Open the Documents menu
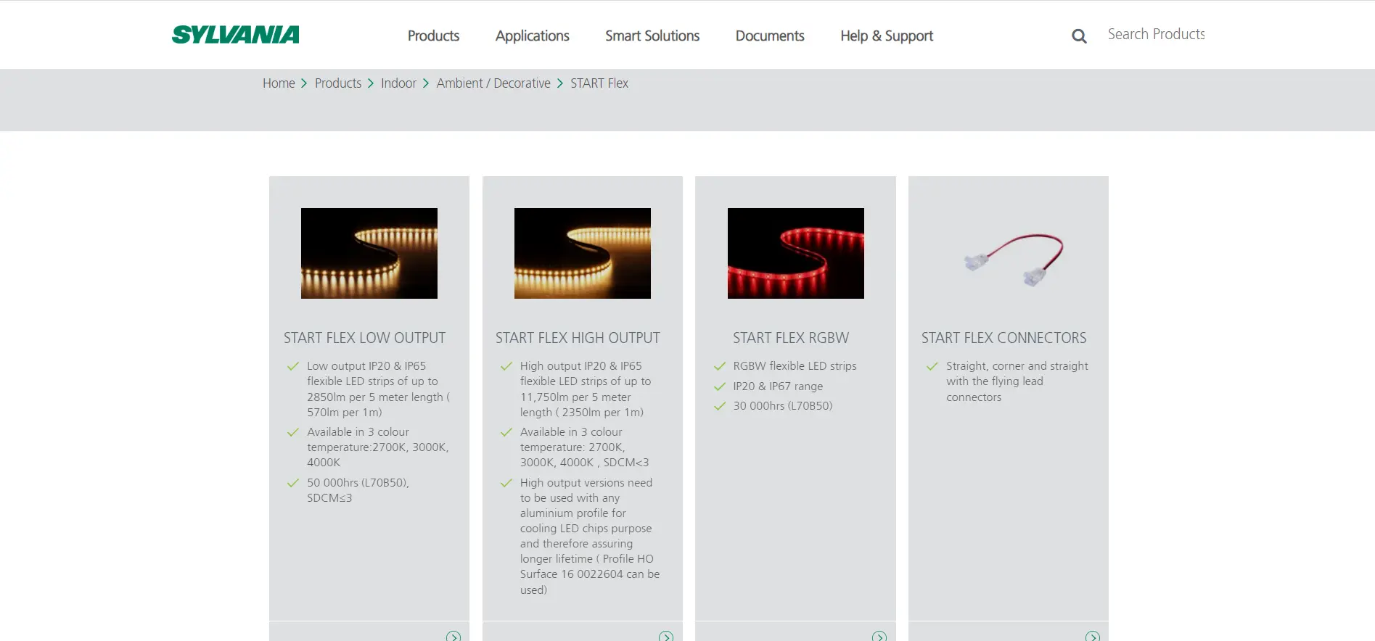Viewport: 1375px width, 641px height. 770,36
